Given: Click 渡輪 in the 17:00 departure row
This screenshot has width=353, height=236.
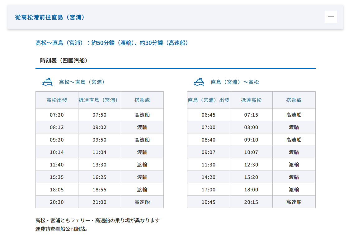Looking at the screenshot, I should point(294,190).
